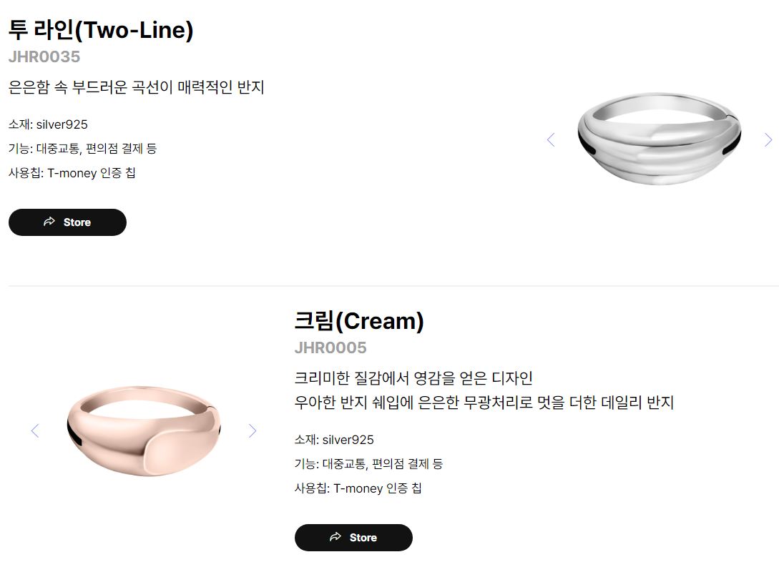Select the 투 라인(Two-Line) product title
This screenshot has width=779, height=562.
(x=101, y=30)
